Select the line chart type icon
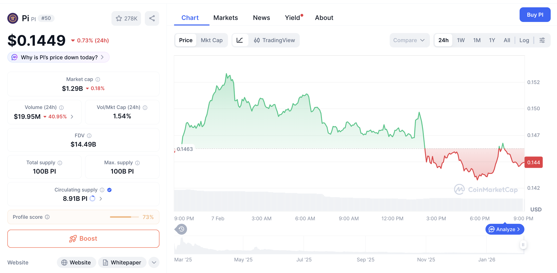Screen dimensions: 557x273 (x=240, y=40)
